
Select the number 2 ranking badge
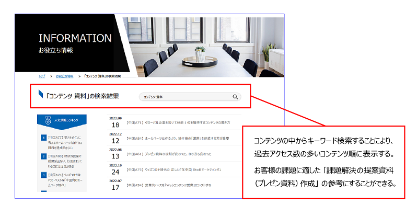pyautogui.click(x=43, y=156)
